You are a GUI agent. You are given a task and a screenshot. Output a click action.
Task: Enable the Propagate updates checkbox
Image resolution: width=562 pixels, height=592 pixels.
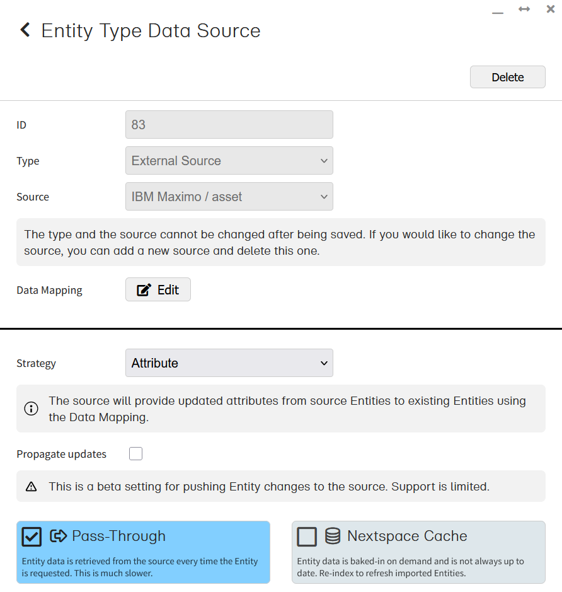tap(135, 454)
